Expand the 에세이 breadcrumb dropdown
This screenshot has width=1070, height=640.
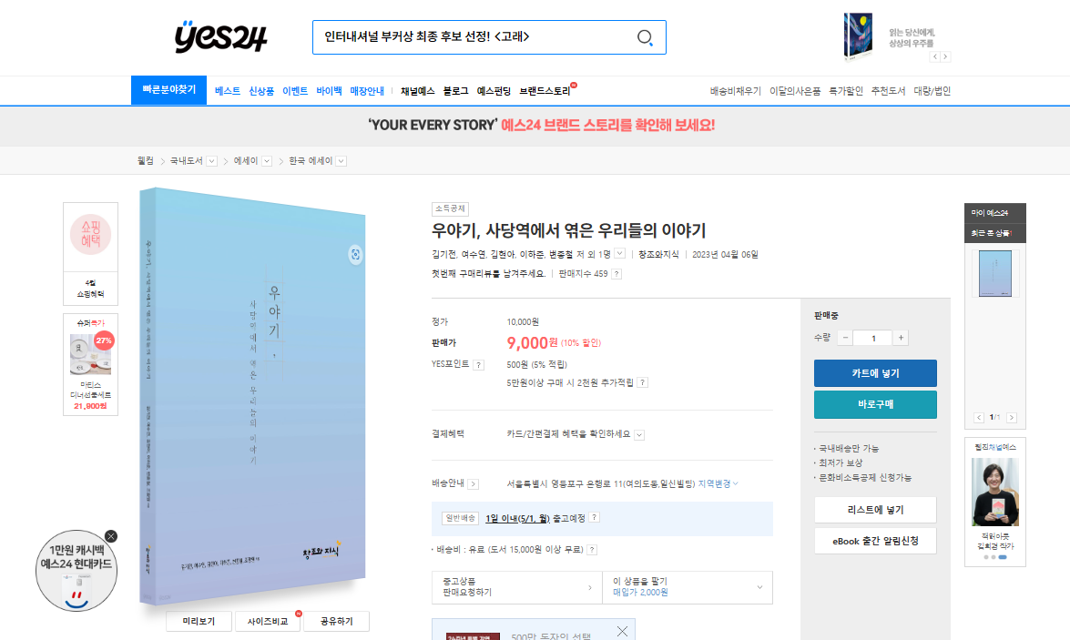pyautogui.click(x=267, y=162)
